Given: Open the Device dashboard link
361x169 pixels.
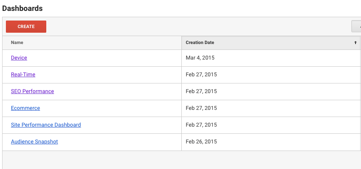Looking at the screenshot, I should (19, 58).
